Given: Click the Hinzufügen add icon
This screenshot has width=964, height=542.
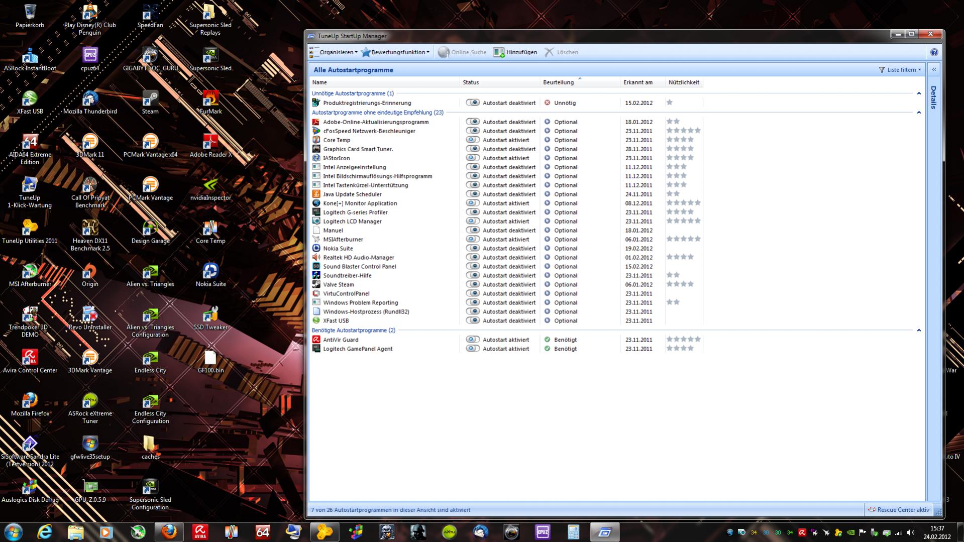Looking at the screenshot, I should pyautogui.click(x=498, y=52).
